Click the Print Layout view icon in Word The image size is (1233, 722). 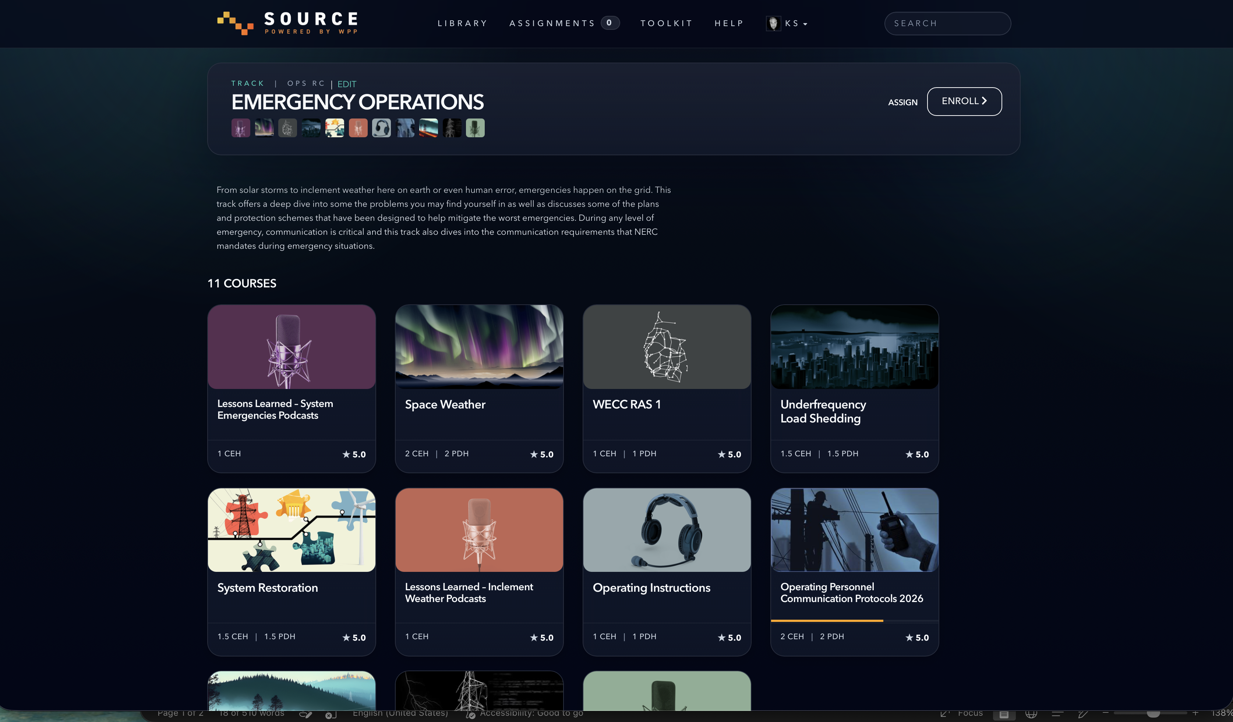tap(1004, 714)
